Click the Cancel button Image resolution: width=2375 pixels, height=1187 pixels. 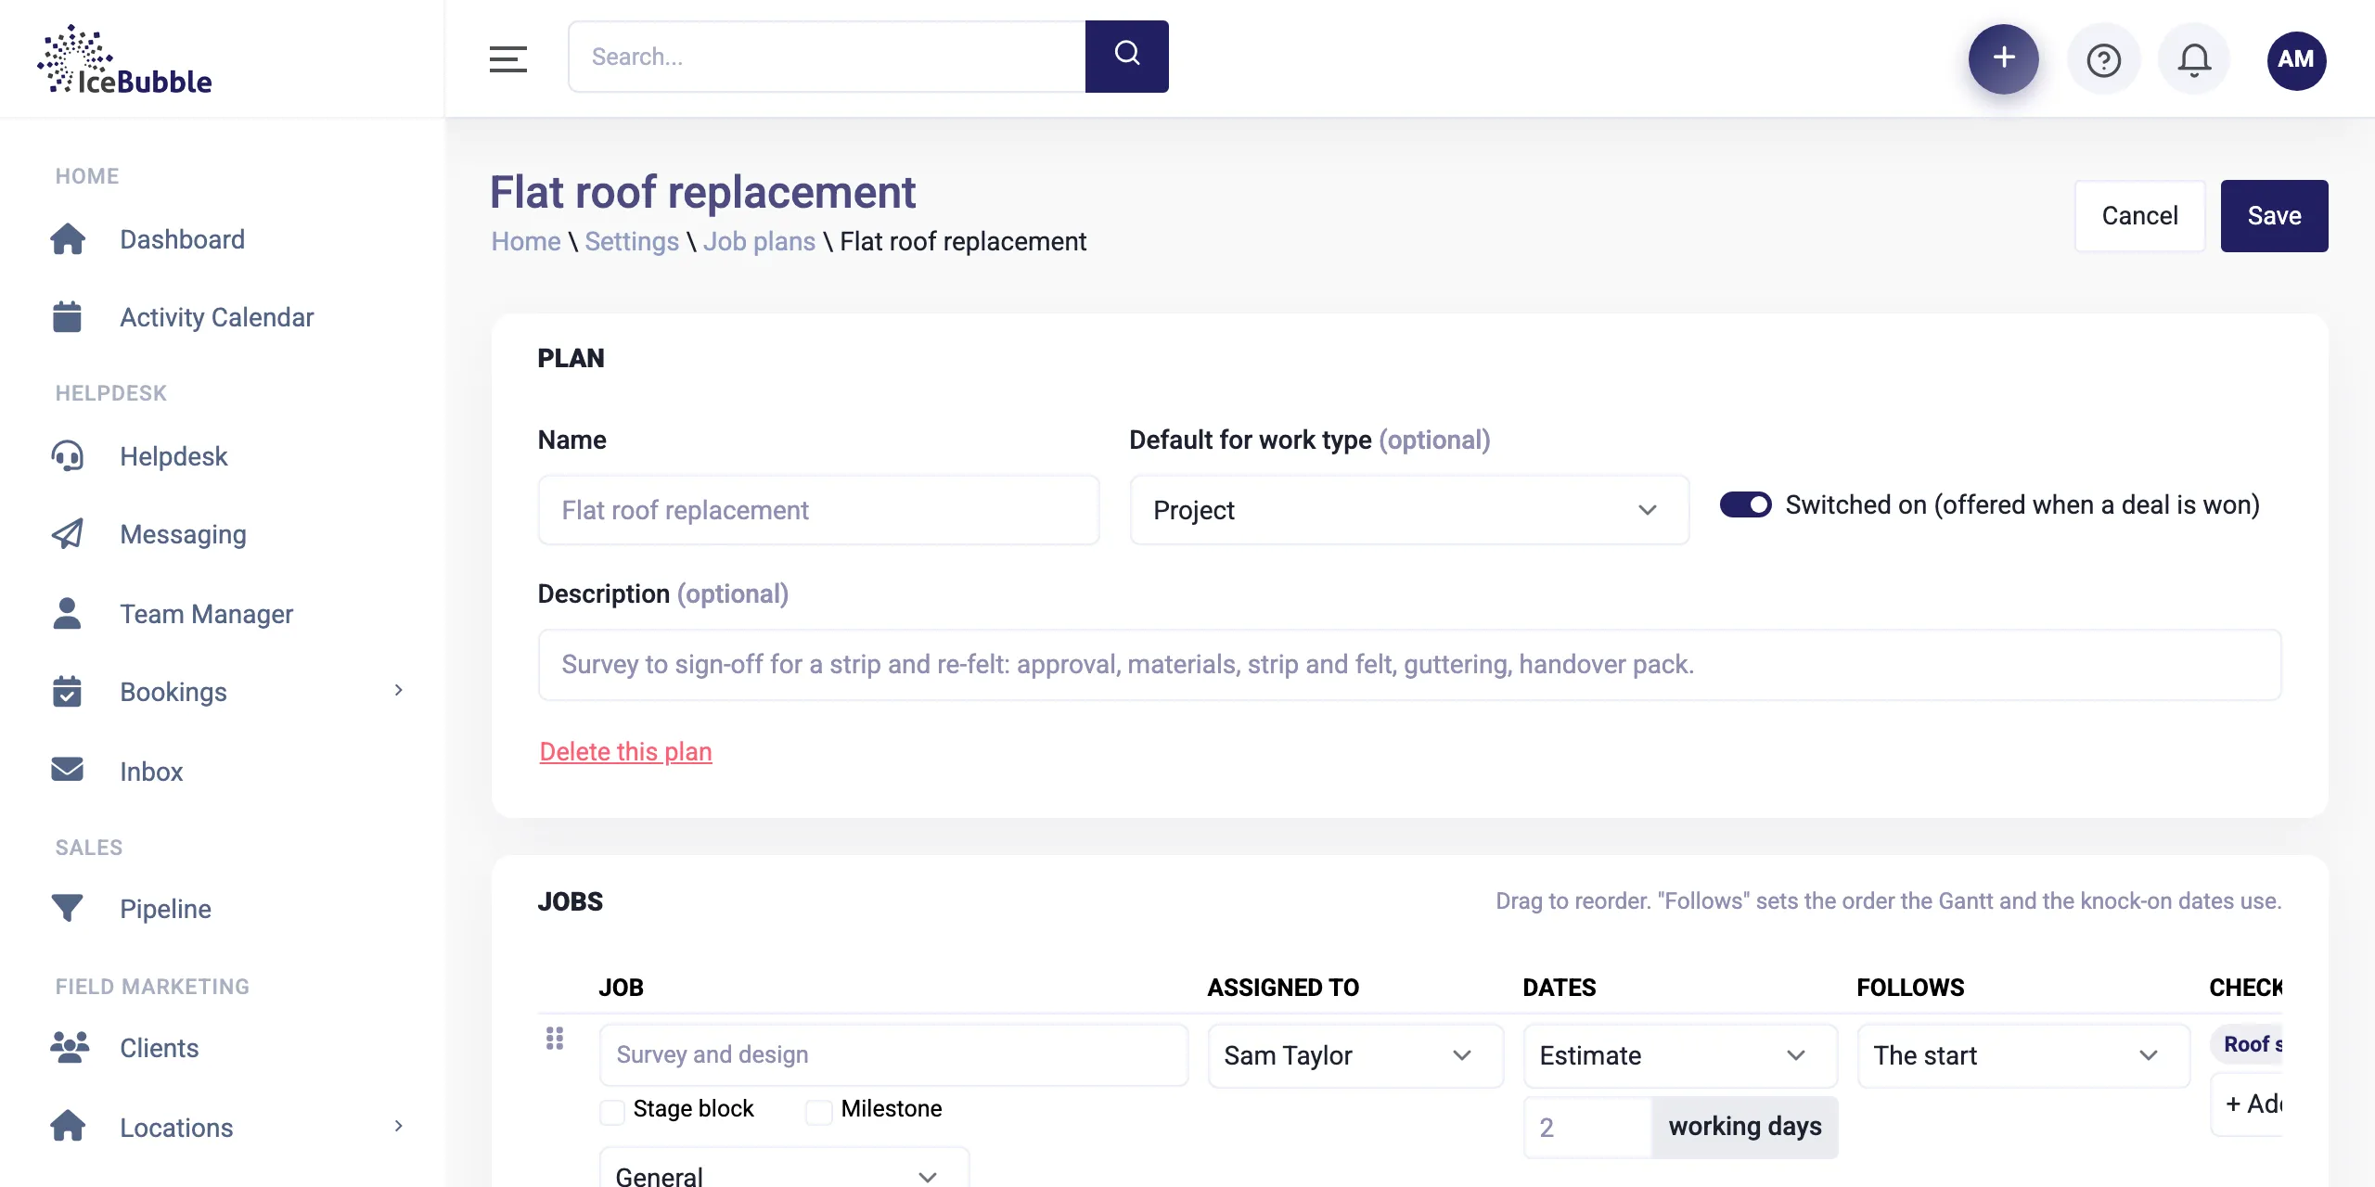[2139, 215]
